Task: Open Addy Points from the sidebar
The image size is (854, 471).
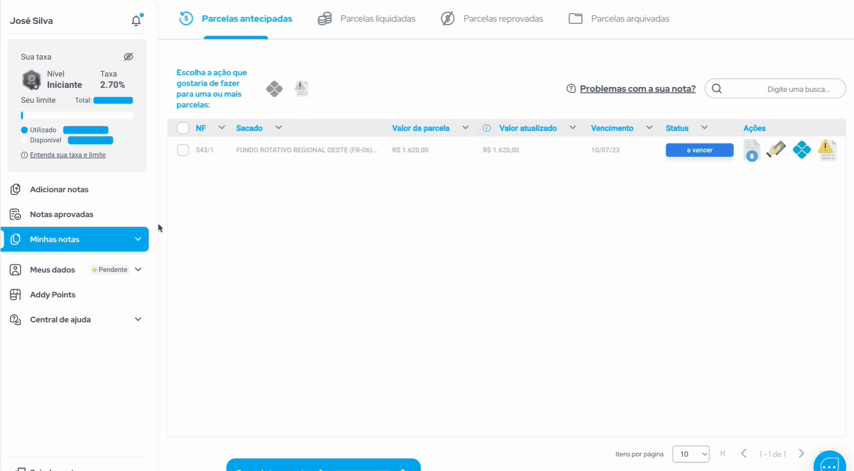Action: [53, 295]
